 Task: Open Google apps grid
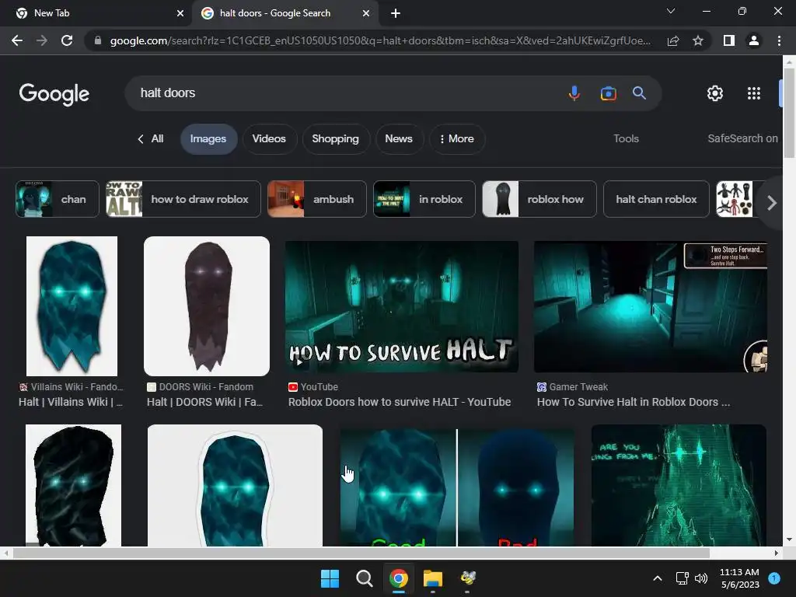(754, 93)
